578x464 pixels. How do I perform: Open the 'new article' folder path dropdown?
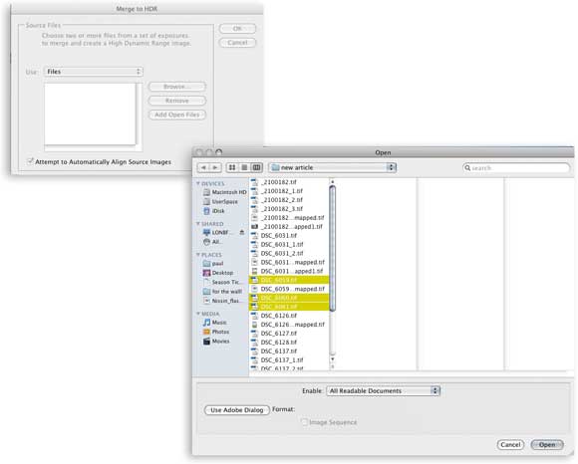tap(333, 167)
